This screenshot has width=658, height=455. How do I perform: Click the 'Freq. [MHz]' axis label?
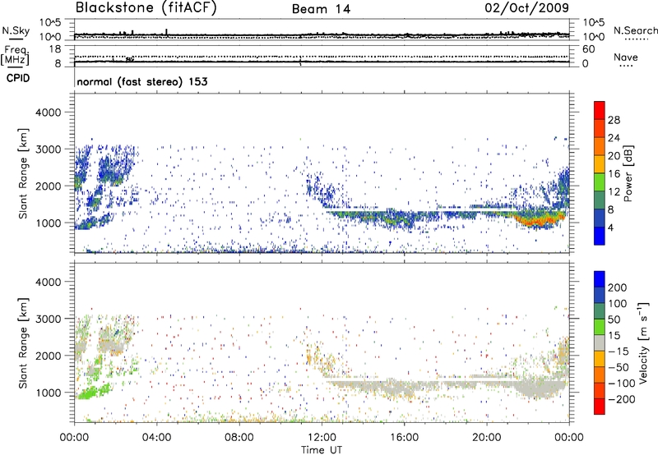(x=15, y=55)
